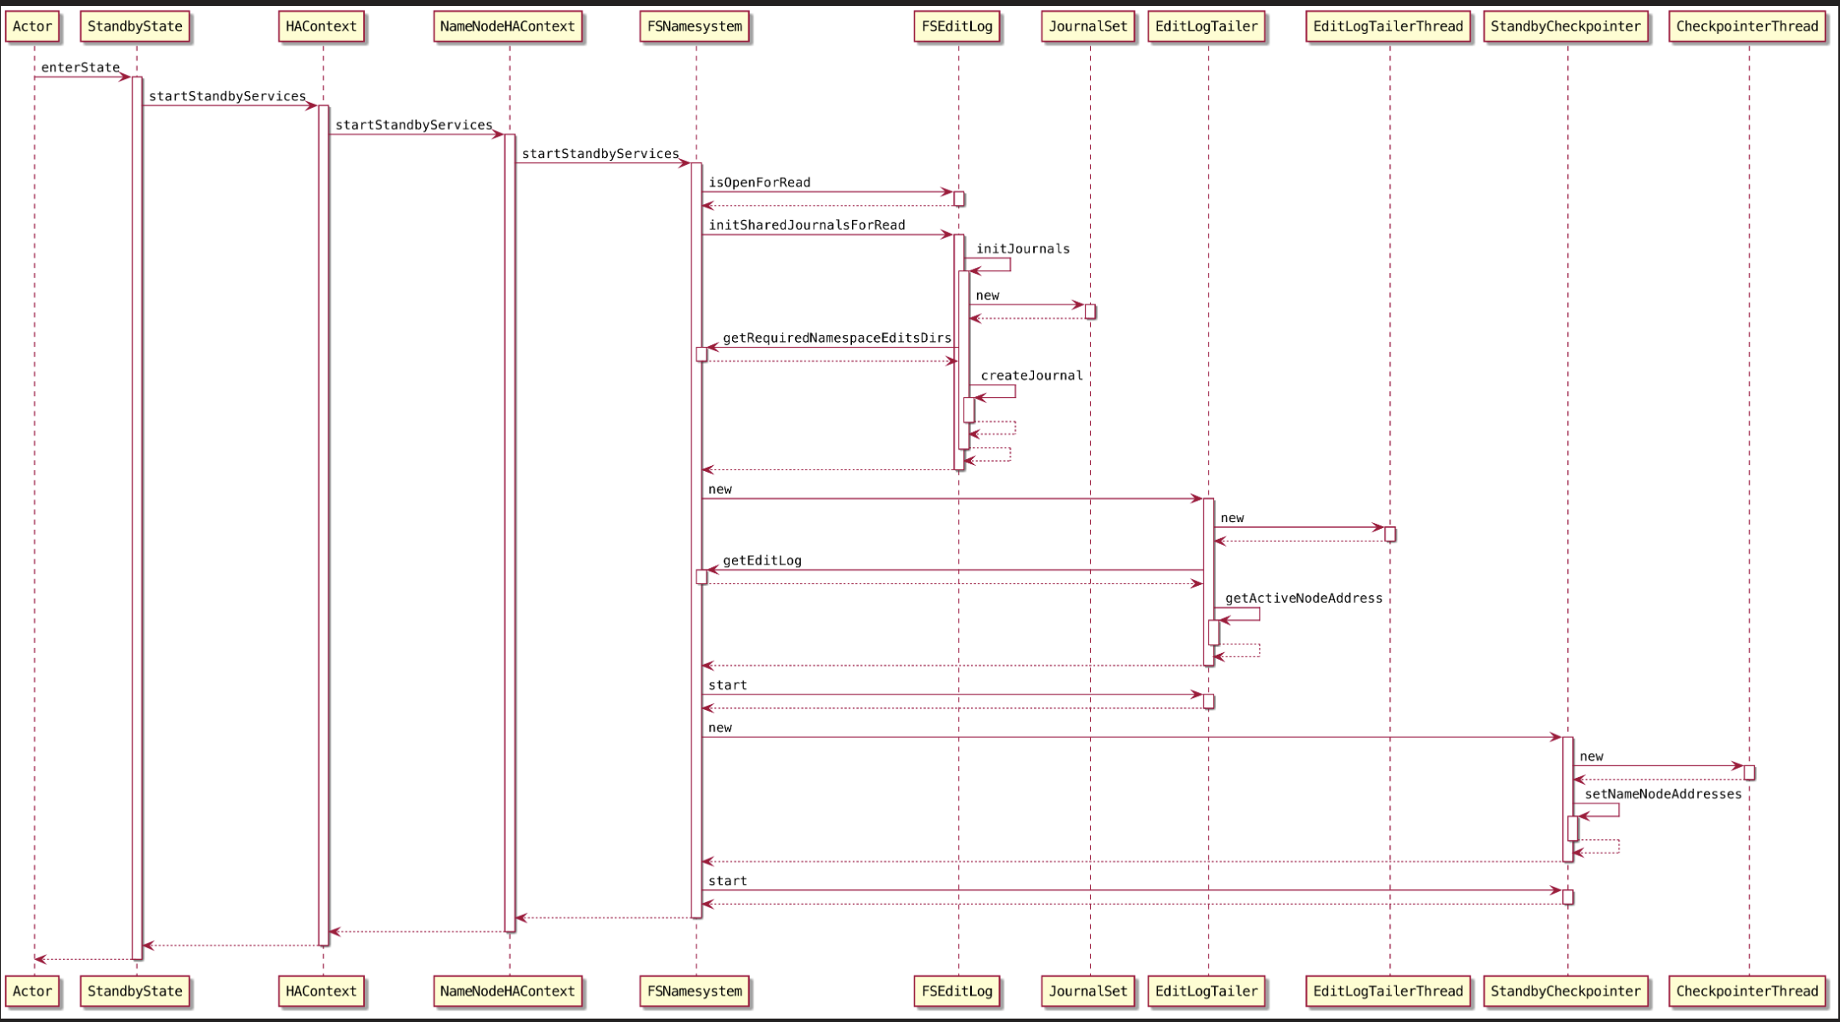Image resolution: width=1840 pixels, height=1022 pixels.
Task: Click the getRequiredNamespaceEditsDirs message label
Action: [837, 338]
